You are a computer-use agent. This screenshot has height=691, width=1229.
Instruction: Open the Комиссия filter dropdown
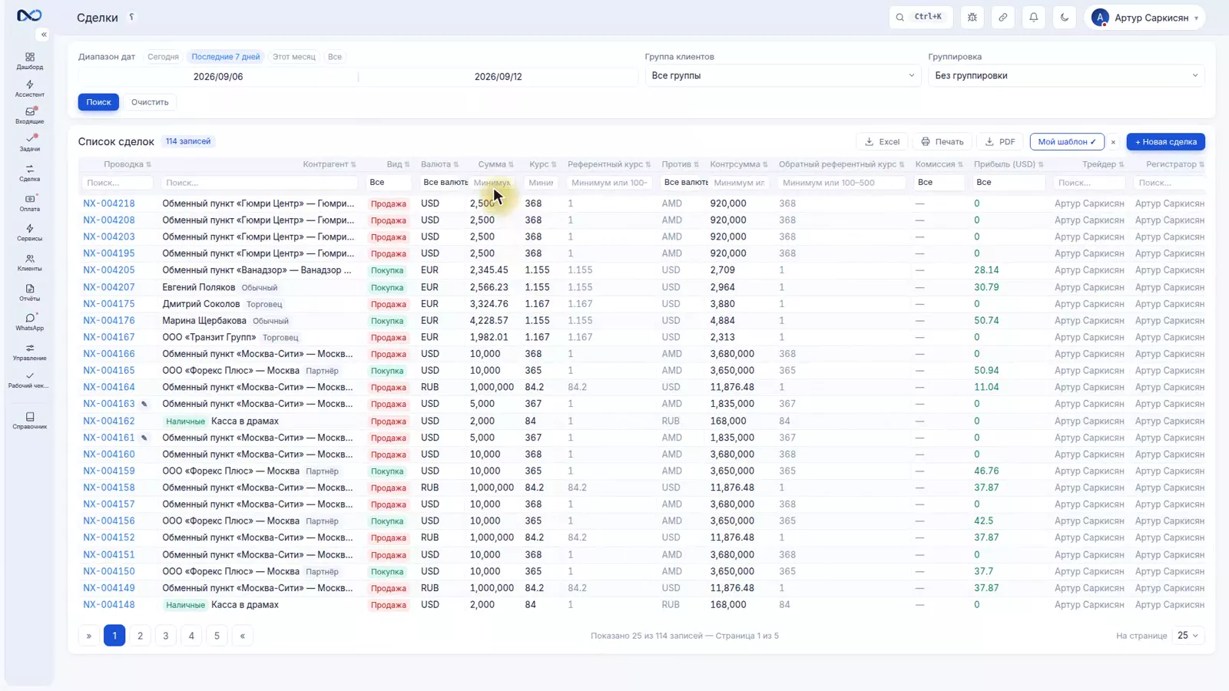(x=939, y=183)
